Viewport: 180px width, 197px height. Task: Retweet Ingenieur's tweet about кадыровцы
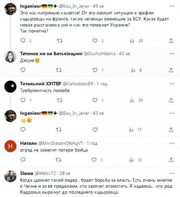(x=60, y=40)
